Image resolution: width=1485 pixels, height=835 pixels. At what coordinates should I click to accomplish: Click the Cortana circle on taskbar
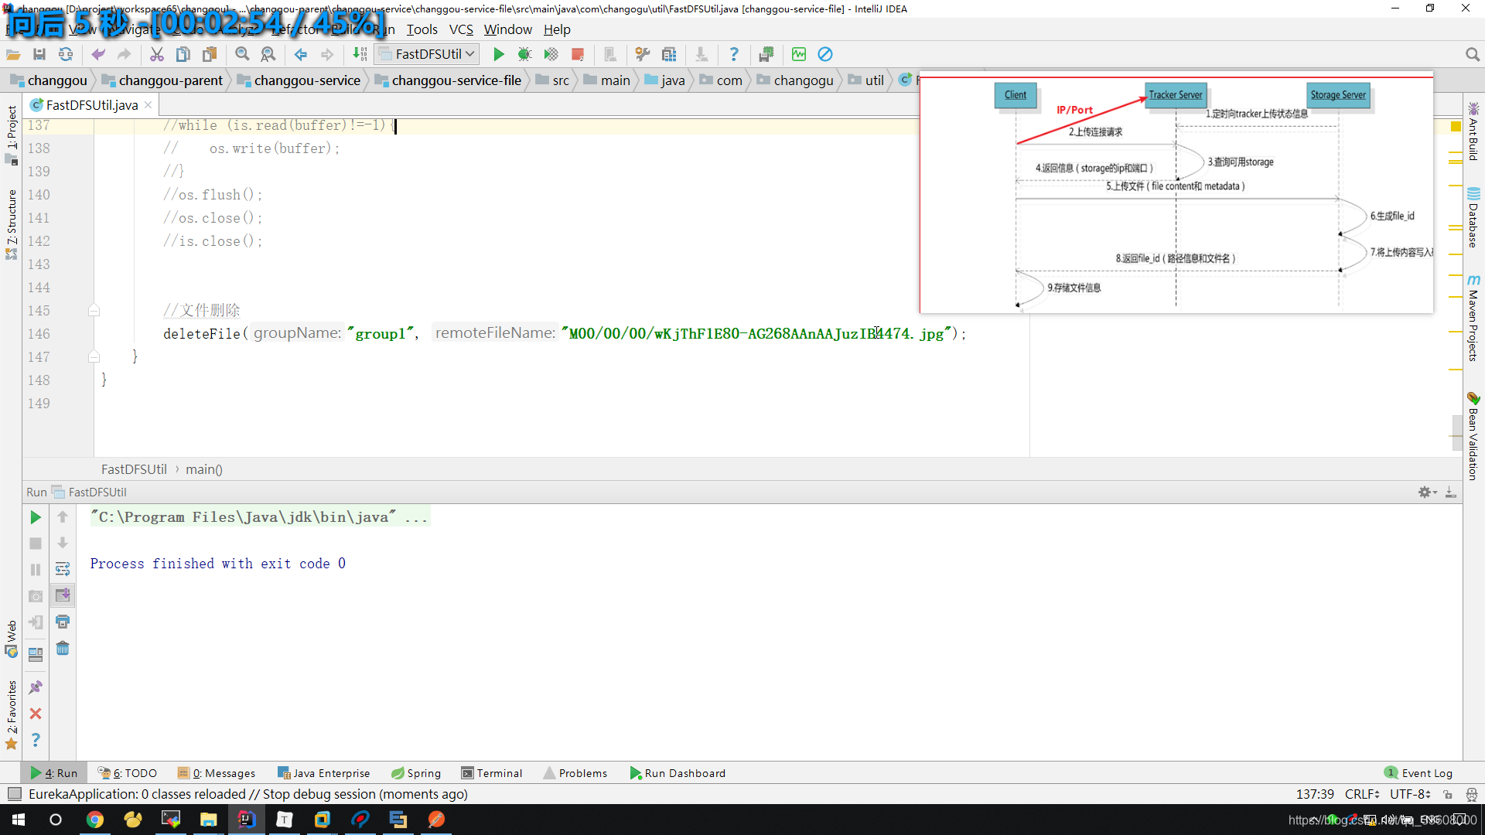(56, 820)
